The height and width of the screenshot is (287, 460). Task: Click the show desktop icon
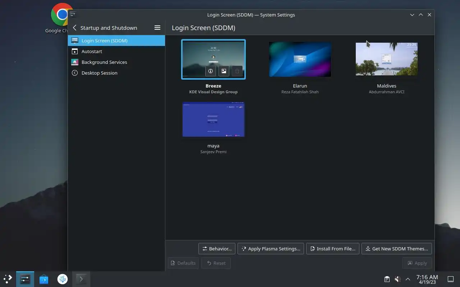pyautogui.click(x=450, y=279)
